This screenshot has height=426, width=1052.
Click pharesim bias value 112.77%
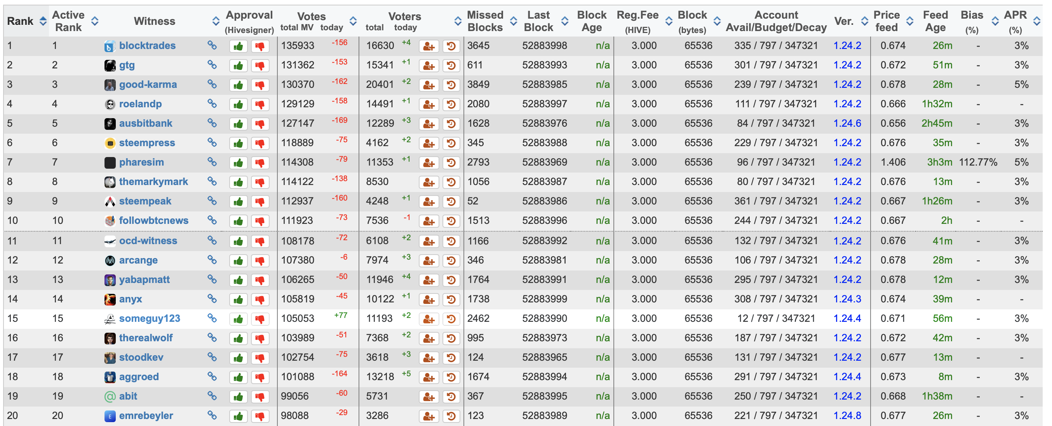[978, 162]
